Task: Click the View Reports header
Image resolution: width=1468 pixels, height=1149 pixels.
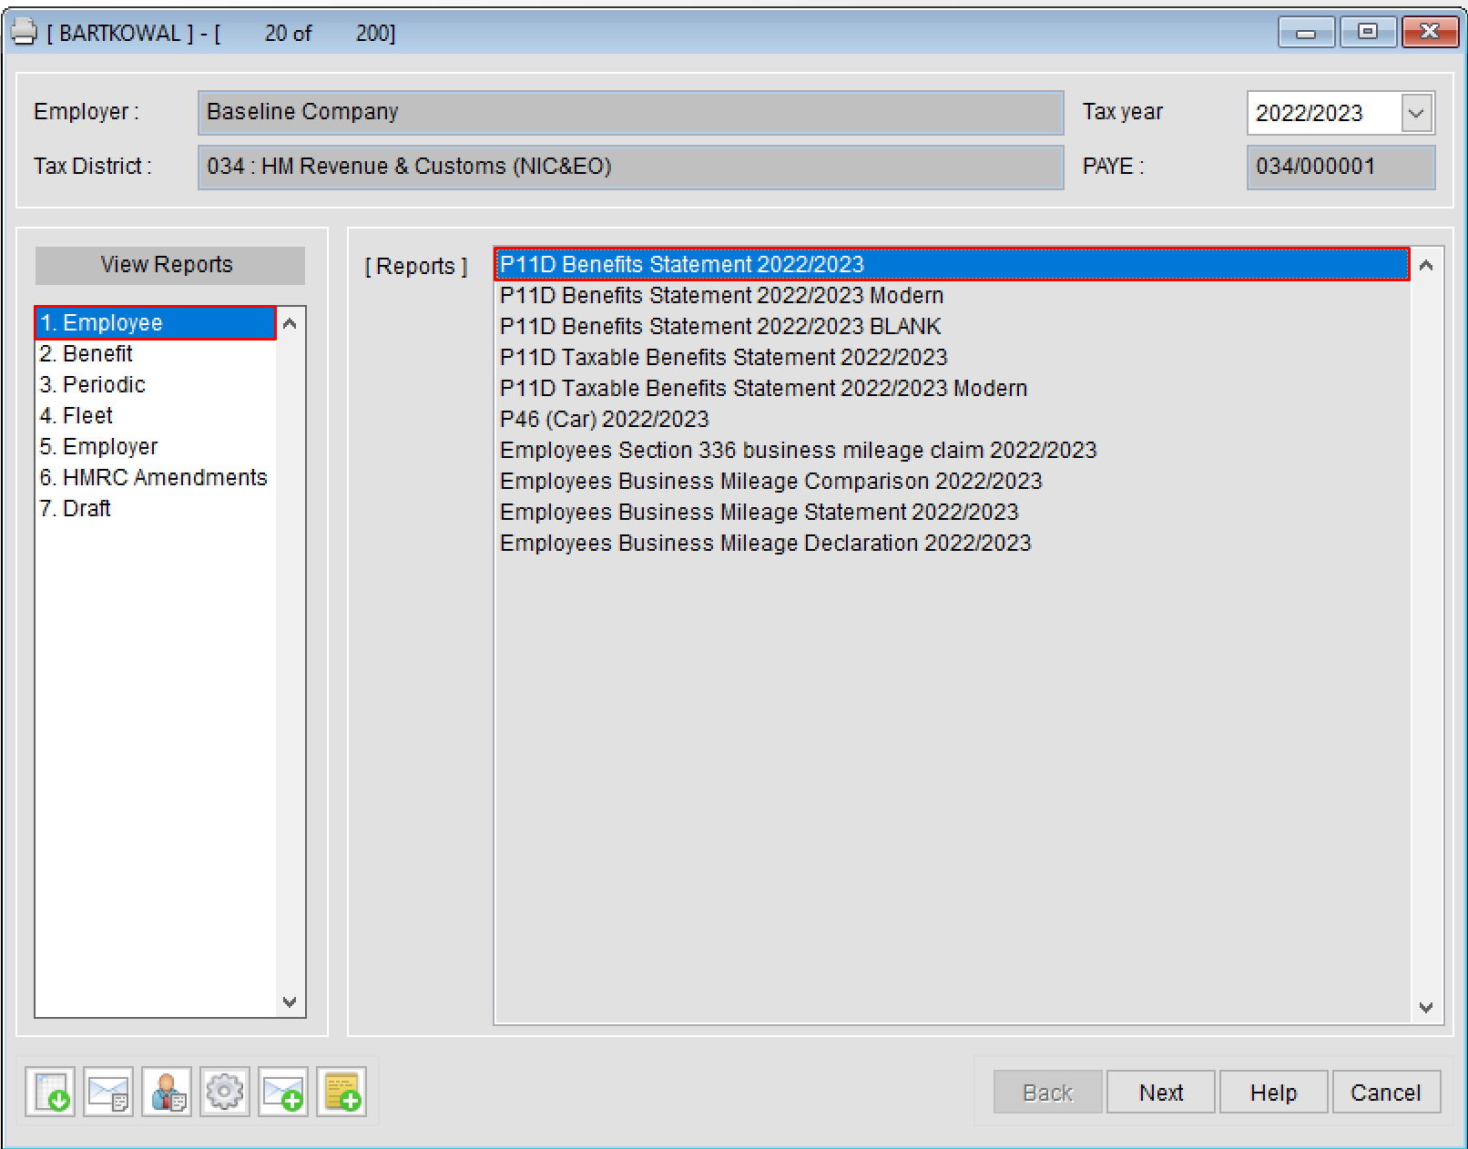Action: (x=168, y=264)
